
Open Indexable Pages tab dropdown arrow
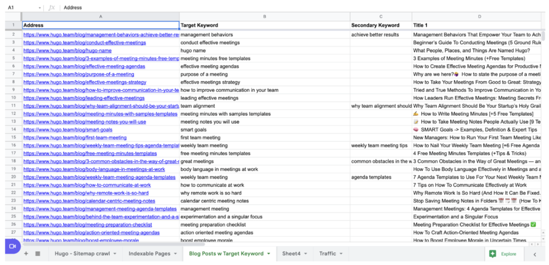click(175, 254)
